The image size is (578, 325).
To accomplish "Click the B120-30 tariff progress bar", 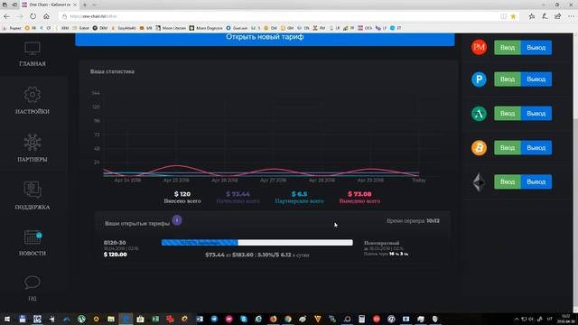I will [x=256, y=243].
